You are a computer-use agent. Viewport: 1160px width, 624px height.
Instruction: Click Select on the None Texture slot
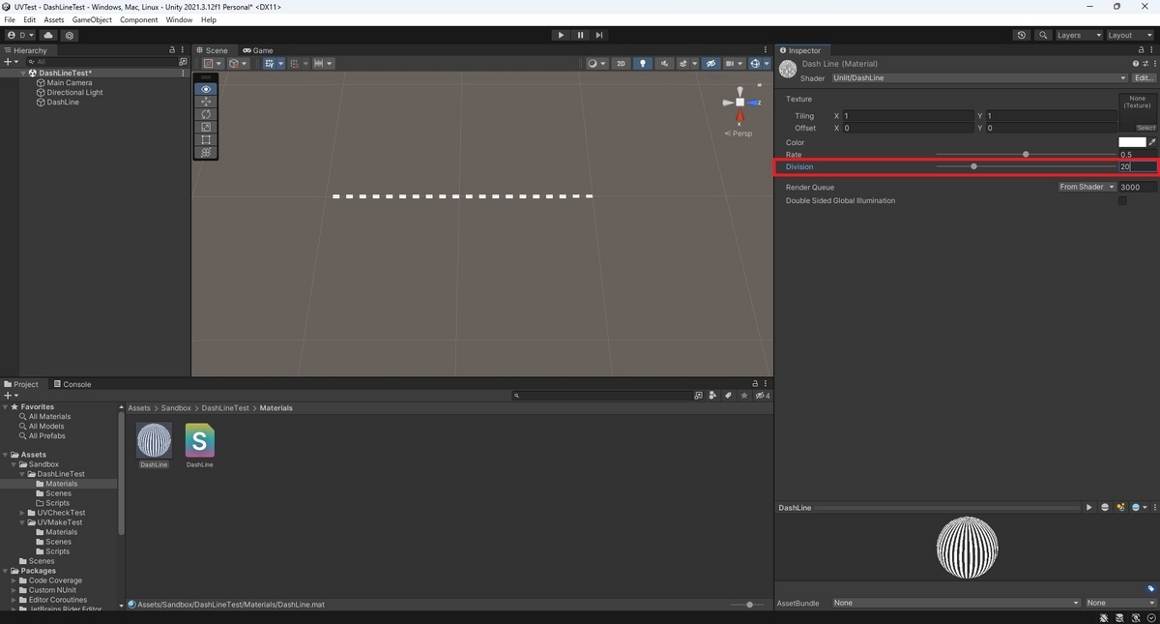point(1145,126)
